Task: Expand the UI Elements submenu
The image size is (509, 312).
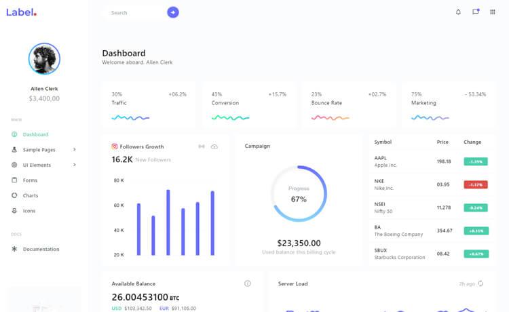Action: click(x=75, y=165)
